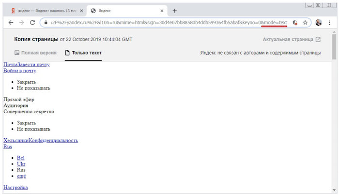Click the Завести почту link
Image resolution: width=339 pixels, height=195 pixels.
coord(33,64)
